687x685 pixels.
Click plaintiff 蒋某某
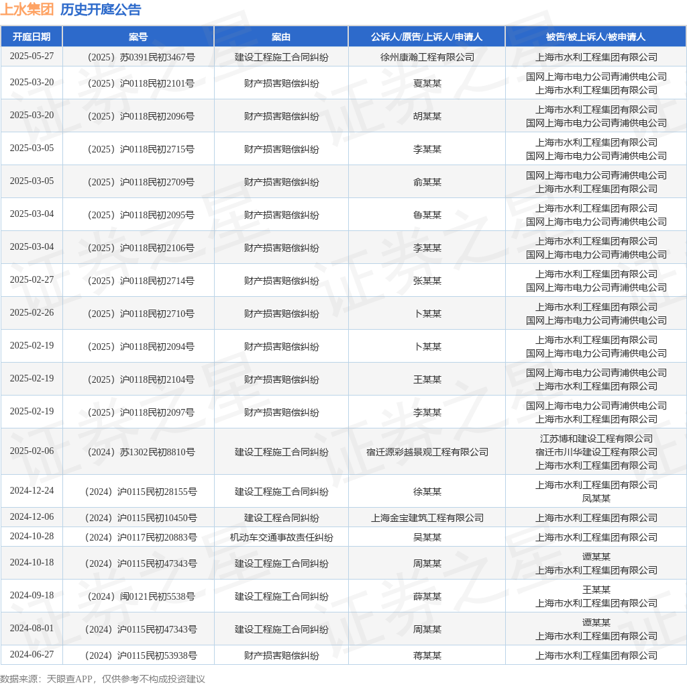(427, 655)
